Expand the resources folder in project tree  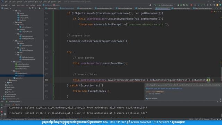click(8, 80)
